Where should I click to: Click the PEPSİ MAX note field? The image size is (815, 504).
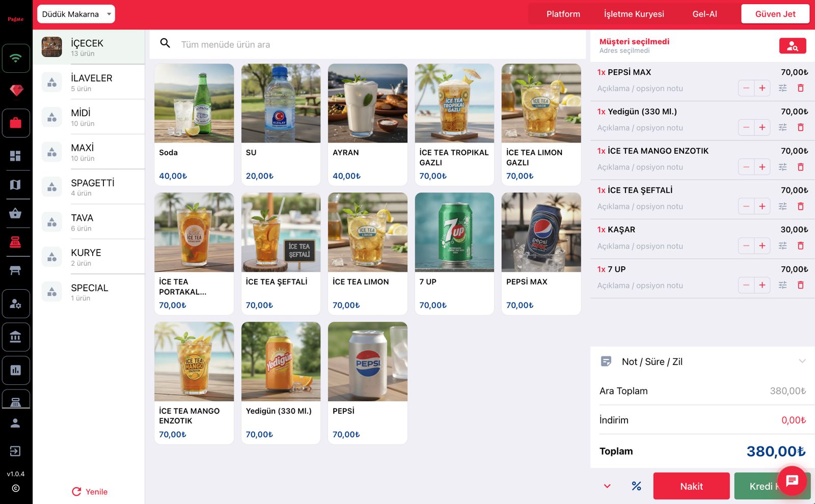[x=665, y=88]
